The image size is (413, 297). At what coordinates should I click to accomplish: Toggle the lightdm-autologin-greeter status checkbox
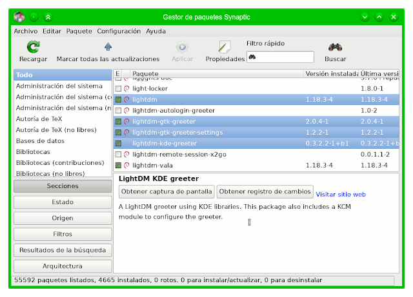(118, 110)
